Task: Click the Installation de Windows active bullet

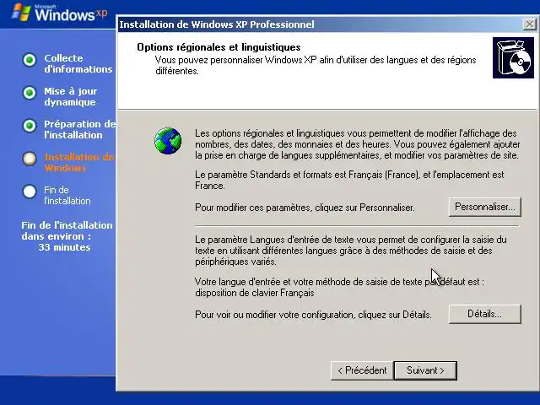Action: click(x=30, y=159)
